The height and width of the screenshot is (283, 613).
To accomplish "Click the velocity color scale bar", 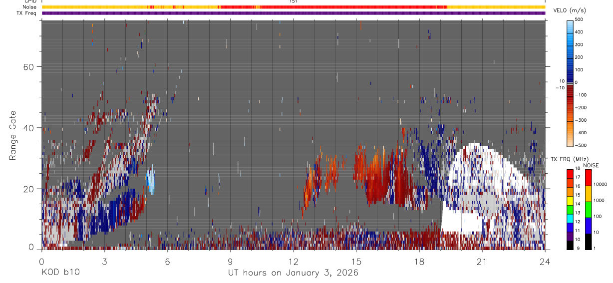I will point(571,83).
